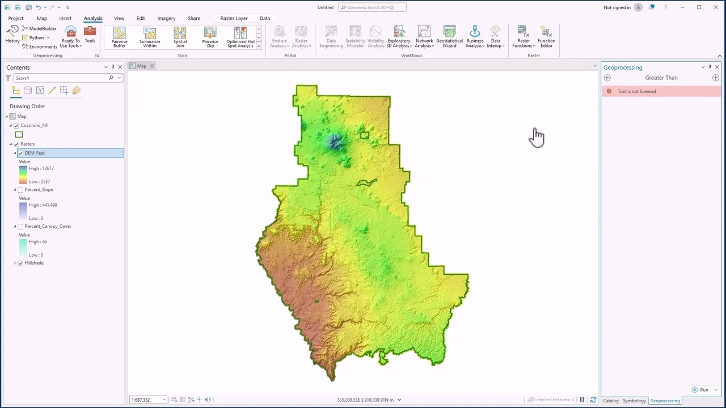Screen dimensions: 726x408
Task: Click the add-to-favorites plus in Geoprocessing
Action: coord(715,78)
